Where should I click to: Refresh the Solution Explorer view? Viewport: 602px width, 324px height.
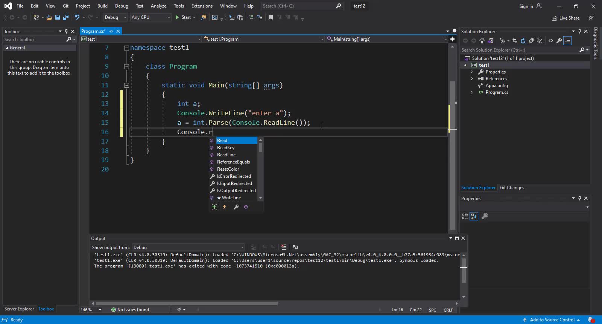tap(523, 41)
